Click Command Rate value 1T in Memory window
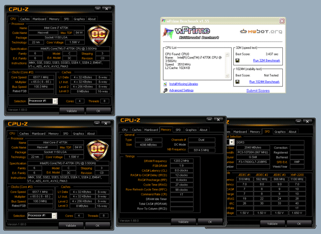Viewport: 321px width, 234px height. [182, 194]
